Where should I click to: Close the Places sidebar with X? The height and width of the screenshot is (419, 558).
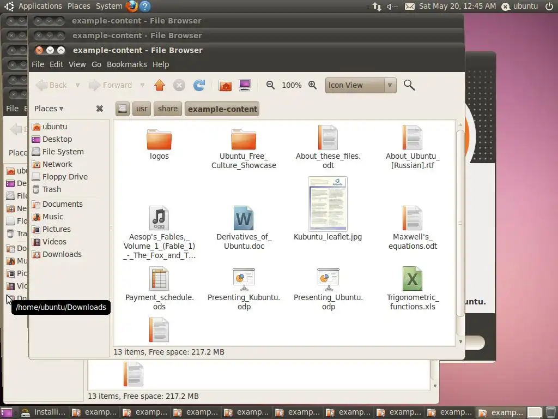tap(100, 109)
